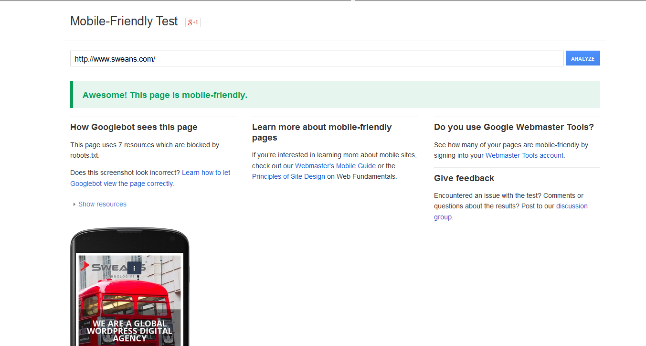Click the Sweans logo in phone preview
The width and height of the screenshot is (646, 346).
pos(113,269)
